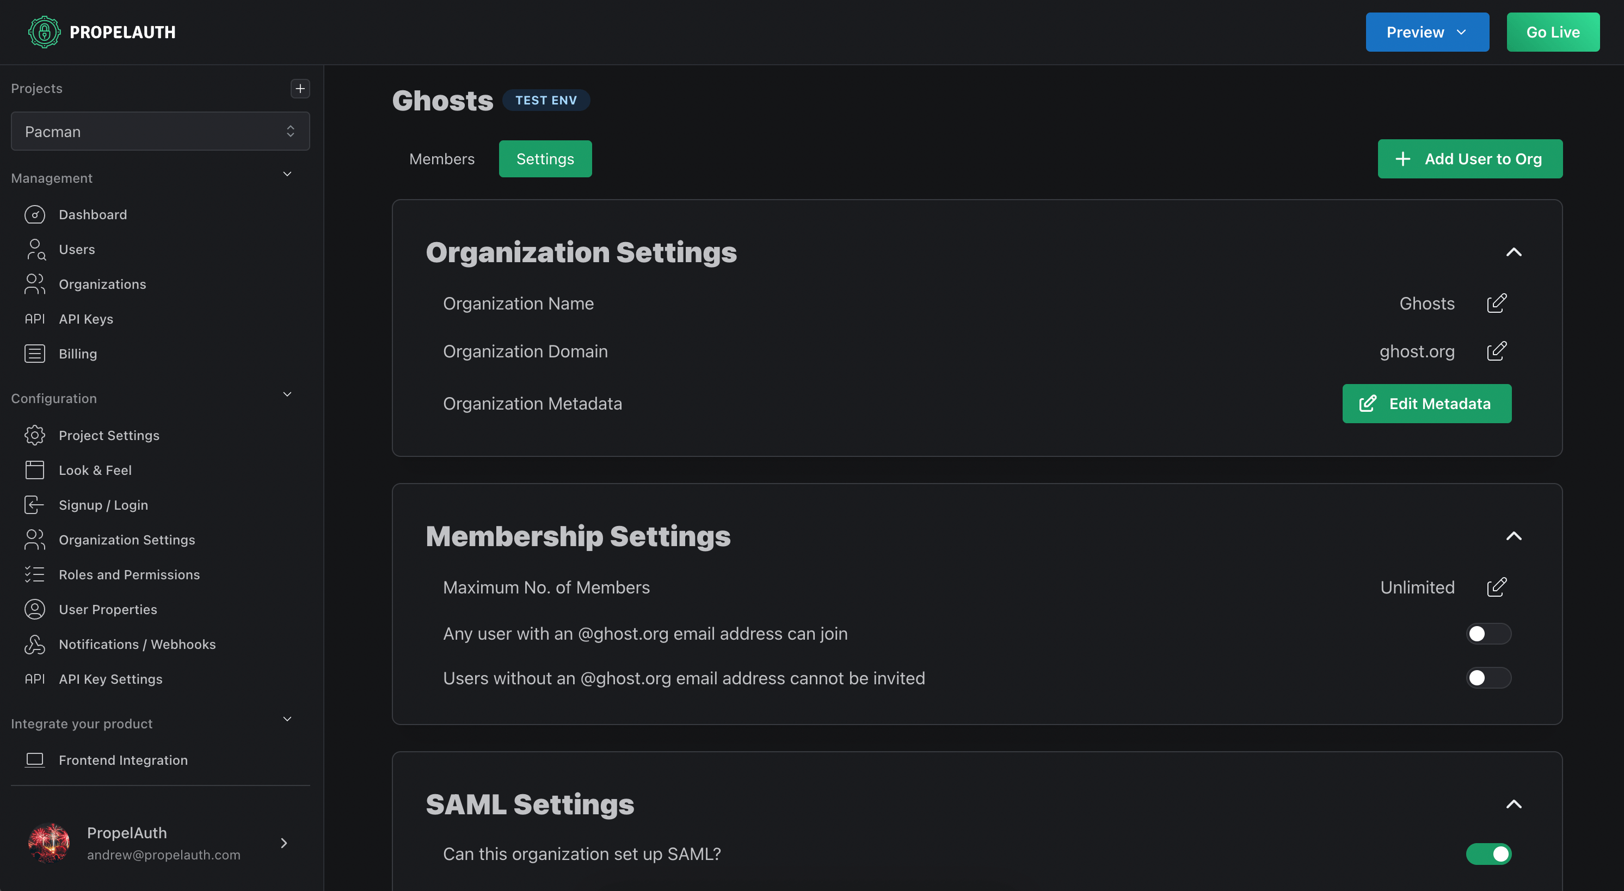Open the API Keys link

tap(87, 319)
